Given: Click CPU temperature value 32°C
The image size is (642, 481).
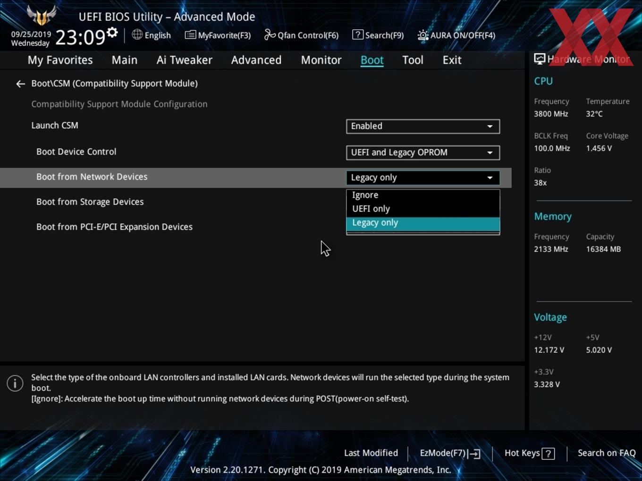Looking at the screenshot, I should (x=594, y=114).
